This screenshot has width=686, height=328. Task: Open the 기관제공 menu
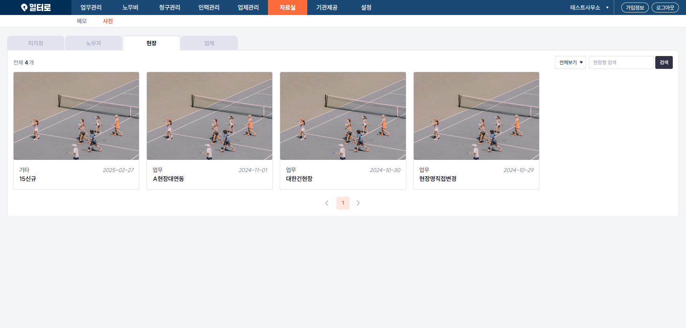(x=327, y=7)
